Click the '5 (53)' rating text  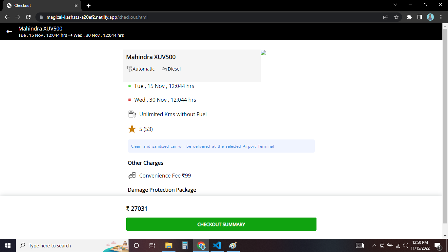click(x=146, y=129)
